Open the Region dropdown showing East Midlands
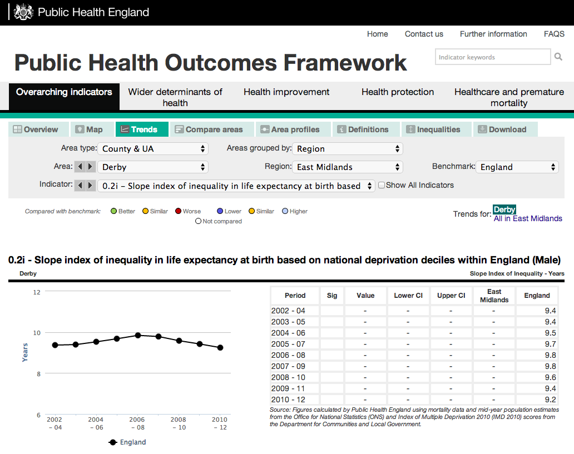This screenshot has height=454, width=574. pyautogui.click(x=348, y=167)
